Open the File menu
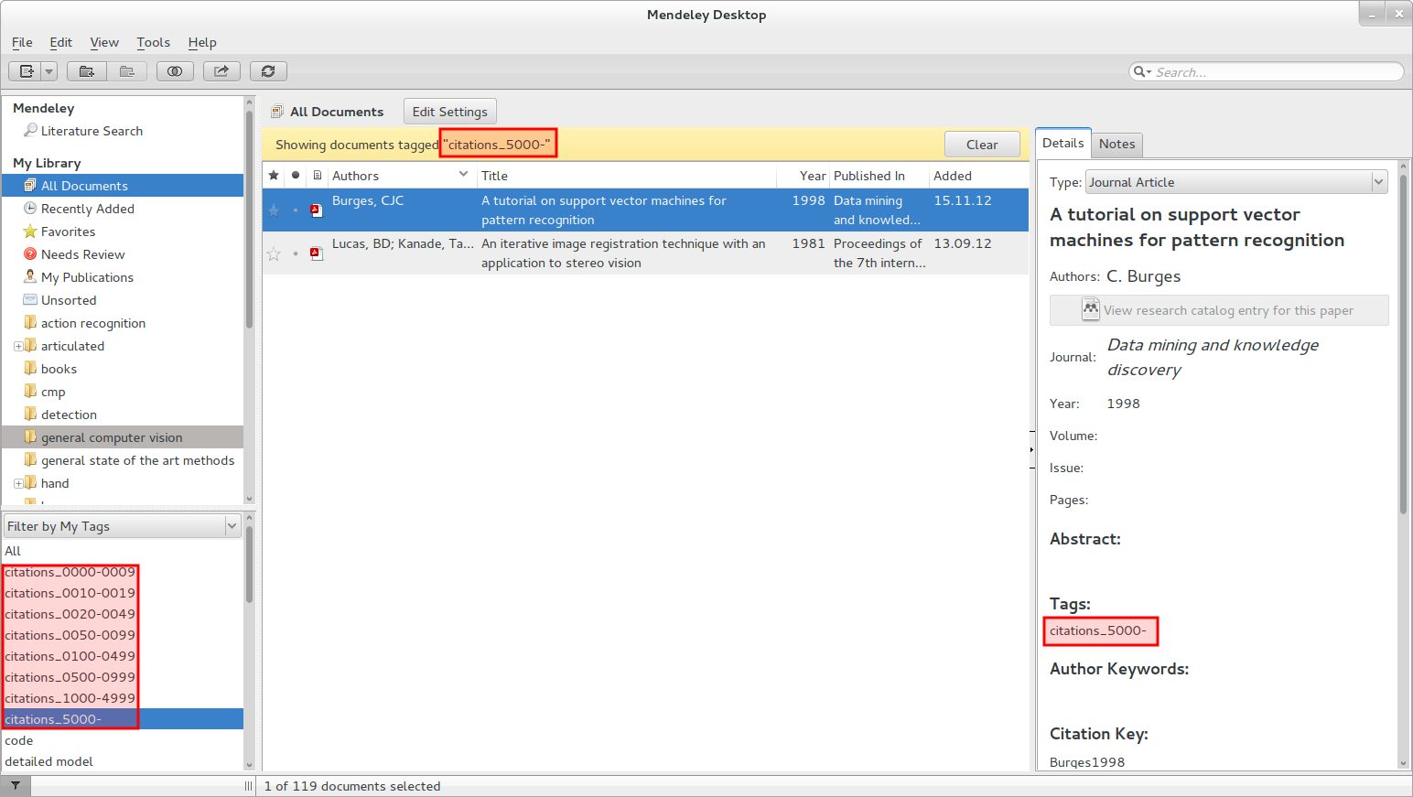Screen dimensions: 1413x797 22,42
